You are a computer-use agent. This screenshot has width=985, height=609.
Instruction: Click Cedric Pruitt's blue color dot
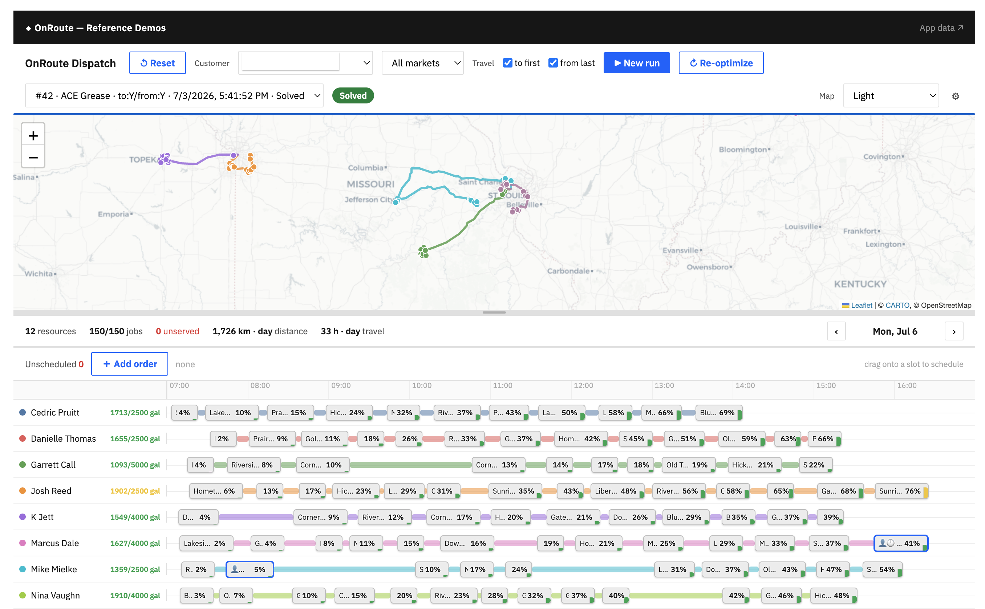click(23, 412)
